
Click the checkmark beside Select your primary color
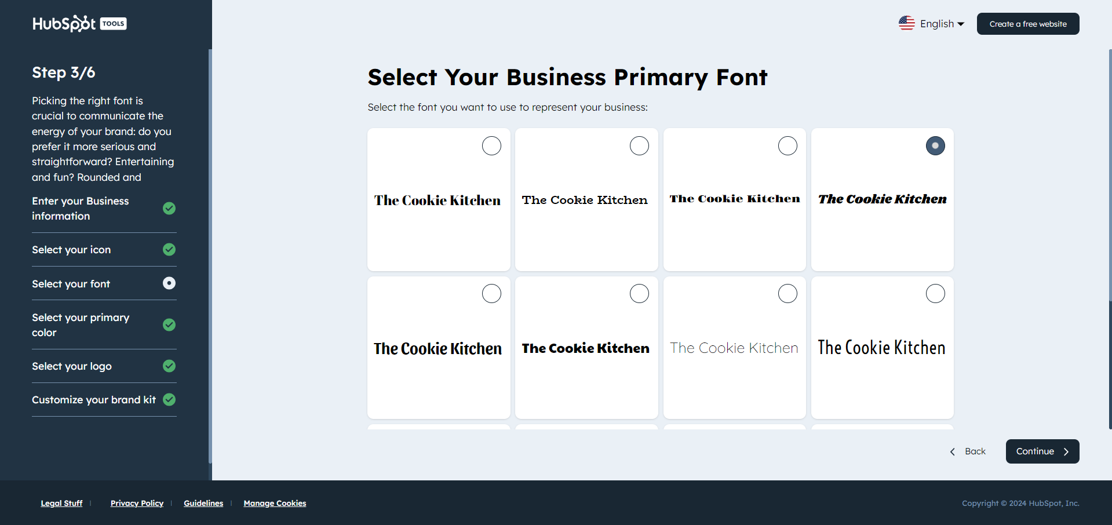pos(169,325)
